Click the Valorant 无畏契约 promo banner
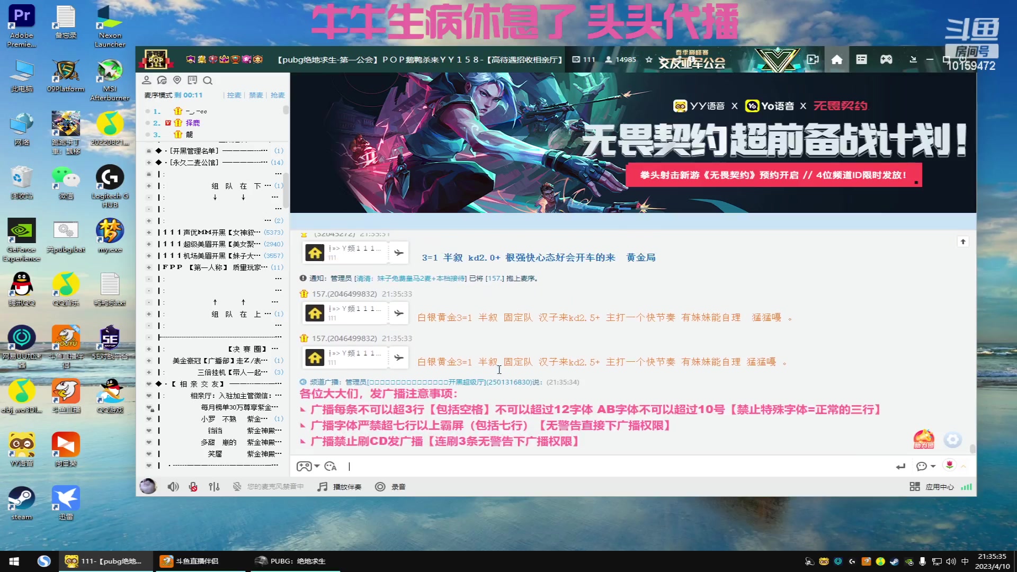The height and width of the screenshot is (572, 1017). click(x=633, y=142)
